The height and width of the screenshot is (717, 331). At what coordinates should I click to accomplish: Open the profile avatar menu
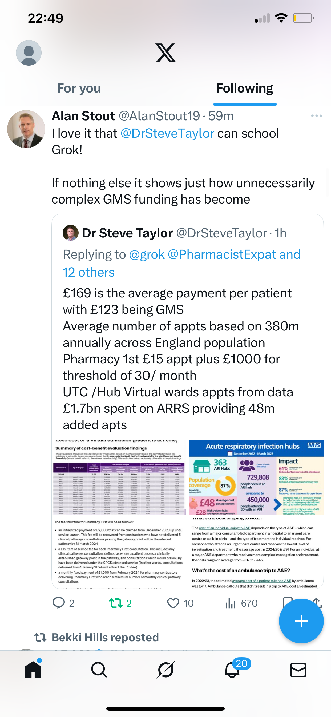point(29,53)
